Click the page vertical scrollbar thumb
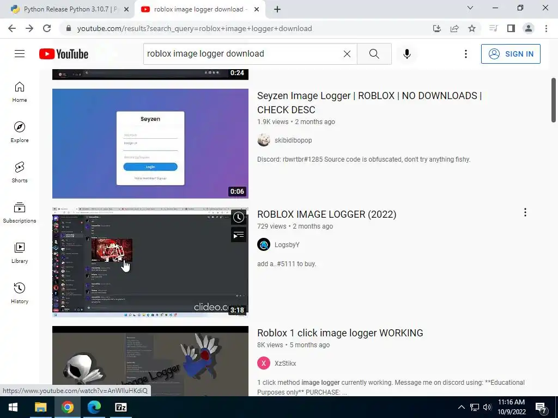 click(554, 100)
